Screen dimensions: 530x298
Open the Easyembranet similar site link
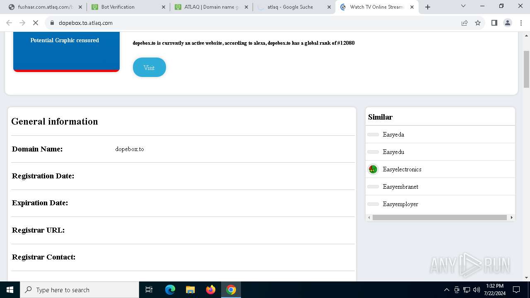(x=400, y=187)
